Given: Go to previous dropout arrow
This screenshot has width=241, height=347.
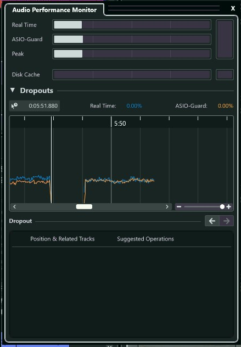Looking at the screenshot, I should pos(212,221).
